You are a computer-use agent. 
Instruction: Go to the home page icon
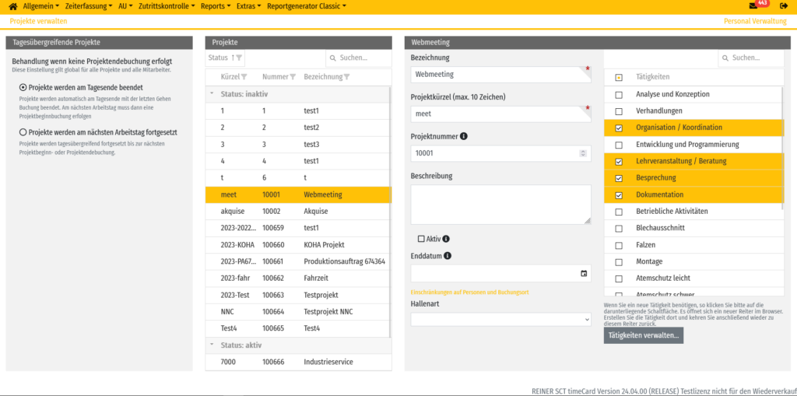tap(14, 6)
